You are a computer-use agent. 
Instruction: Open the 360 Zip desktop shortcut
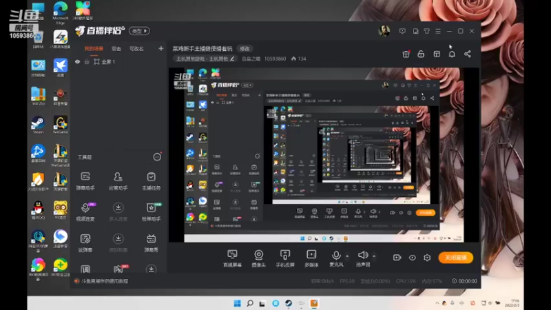tap(38, 96)
